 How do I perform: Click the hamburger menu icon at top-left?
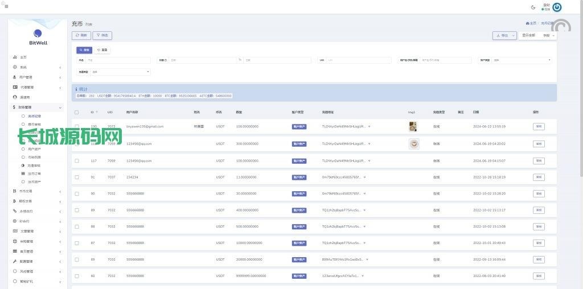click(6, 6)
